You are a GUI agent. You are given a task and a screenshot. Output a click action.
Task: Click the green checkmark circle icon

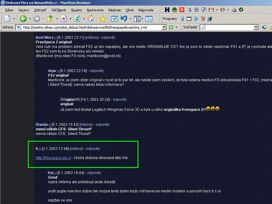(x=241, y=10)
